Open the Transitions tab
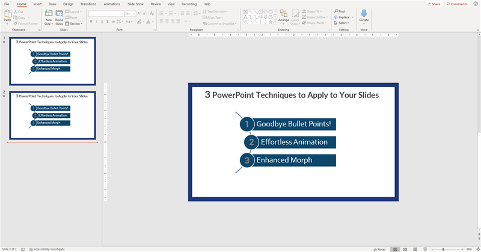Image resolution: width=481 pixels, height=252 pixels. 88,4
